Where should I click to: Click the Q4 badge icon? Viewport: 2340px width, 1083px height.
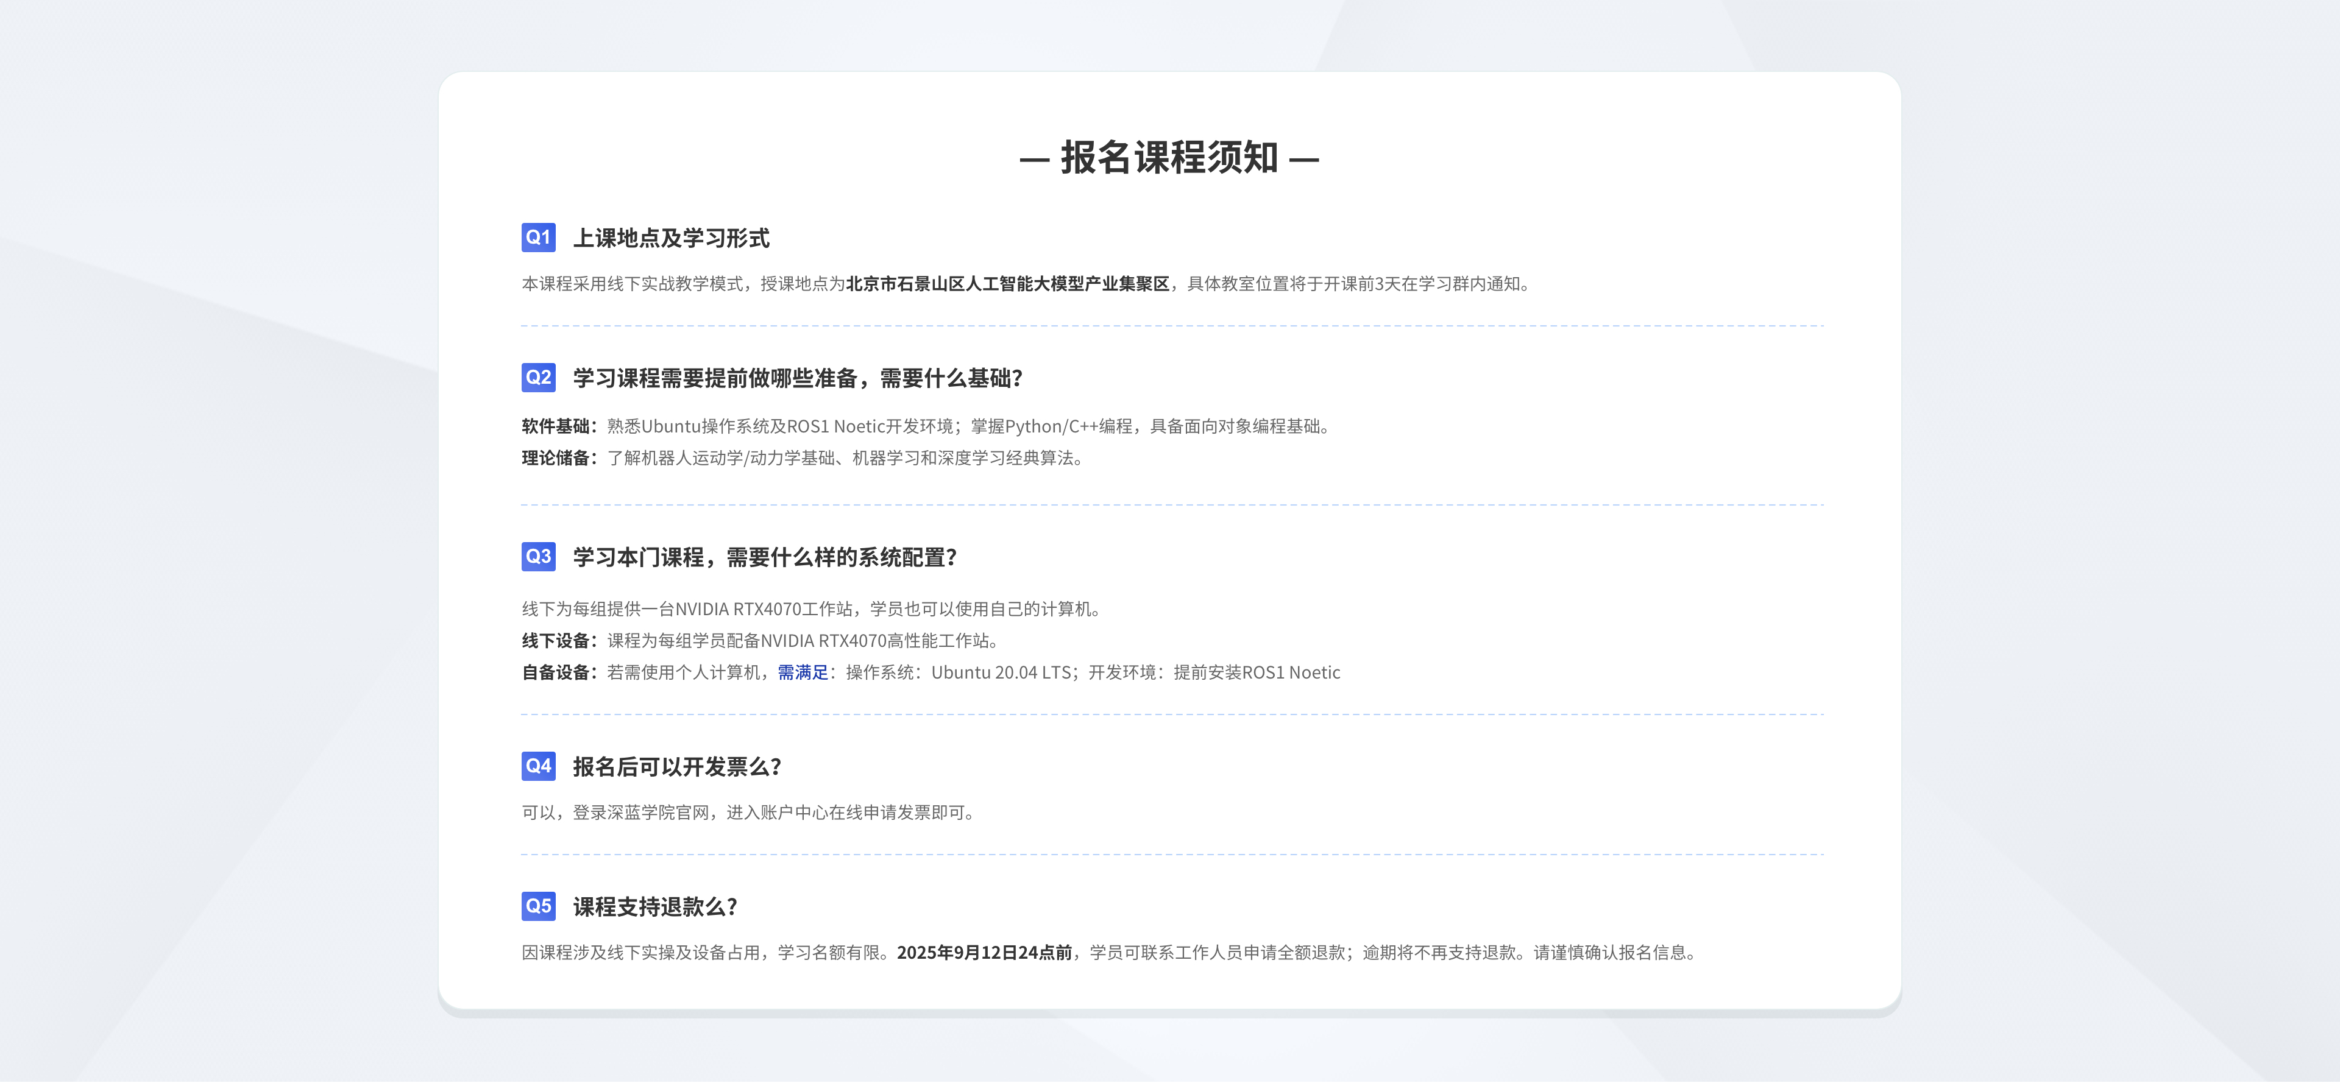click(539, 765)
